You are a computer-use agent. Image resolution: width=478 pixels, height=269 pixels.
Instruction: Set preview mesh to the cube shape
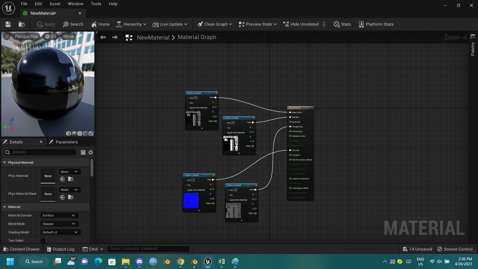click(x=85, y=133)
